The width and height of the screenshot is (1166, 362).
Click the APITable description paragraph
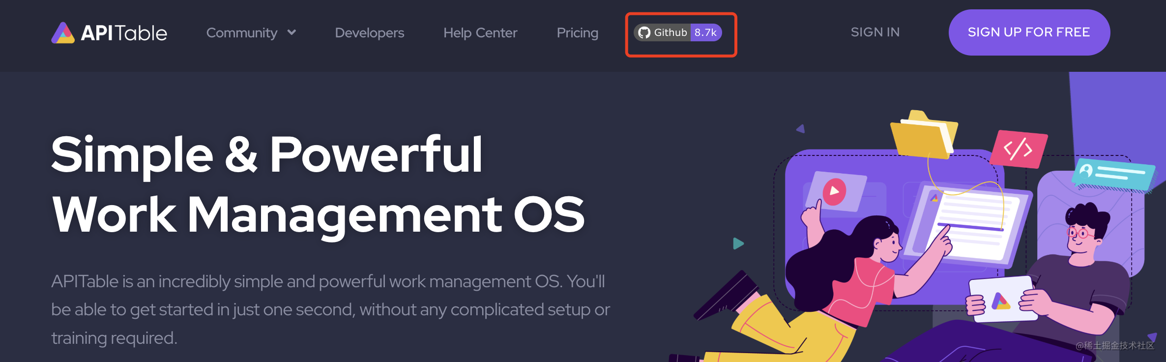(x=330, y=309)
